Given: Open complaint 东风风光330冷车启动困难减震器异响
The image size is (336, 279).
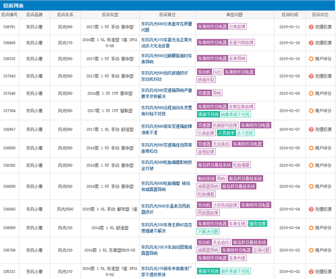Looking at the screenshot, I should point(166,250).
